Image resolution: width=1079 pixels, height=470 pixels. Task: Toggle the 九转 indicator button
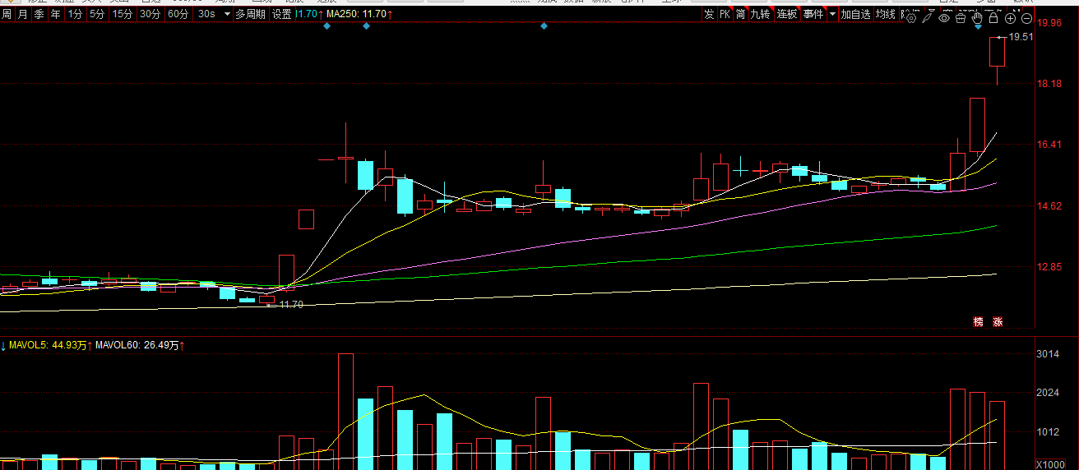pyautogui.click(x=761, y=14)
